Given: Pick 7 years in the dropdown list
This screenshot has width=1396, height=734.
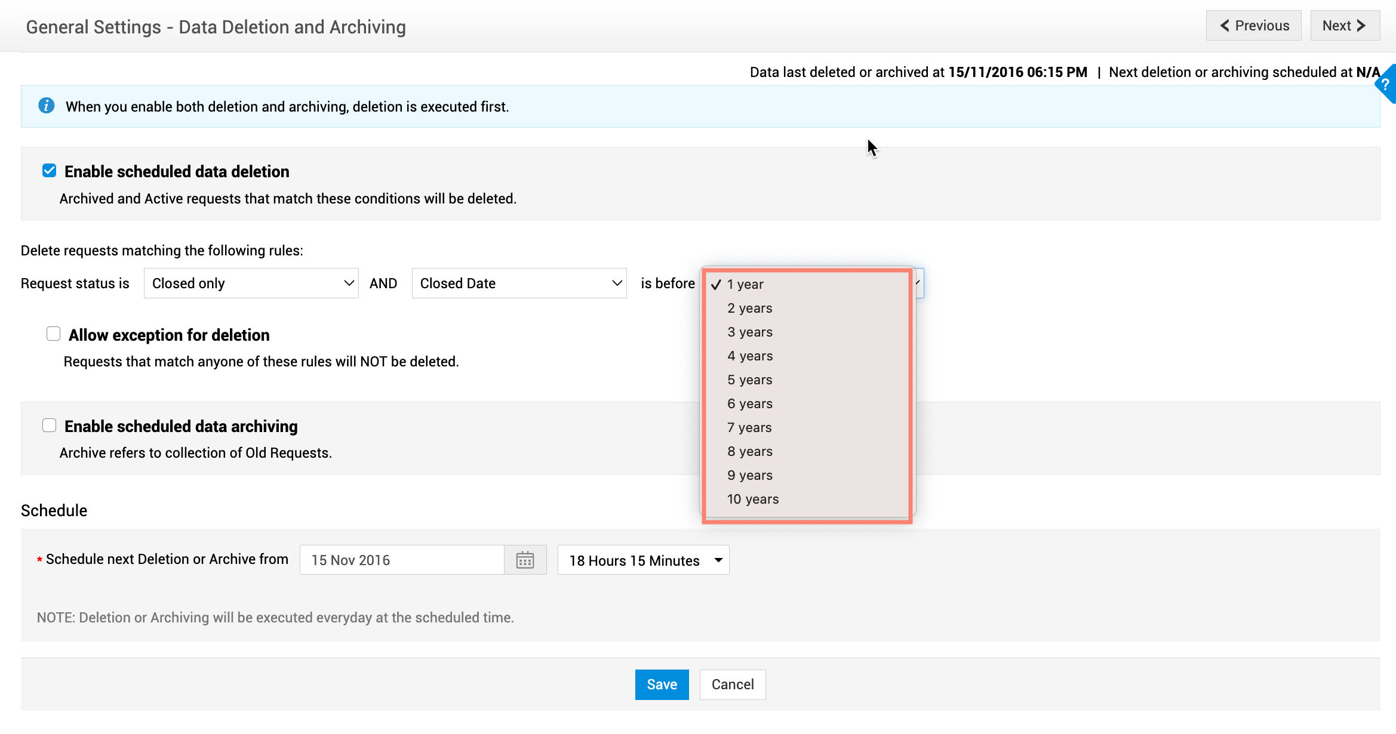Looking at the screenshot, I should tap(807, 428).
